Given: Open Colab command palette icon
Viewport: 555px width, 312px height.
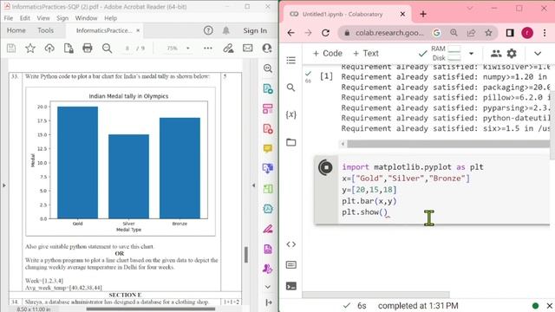Looking at the screenshot, I should 291,265.
